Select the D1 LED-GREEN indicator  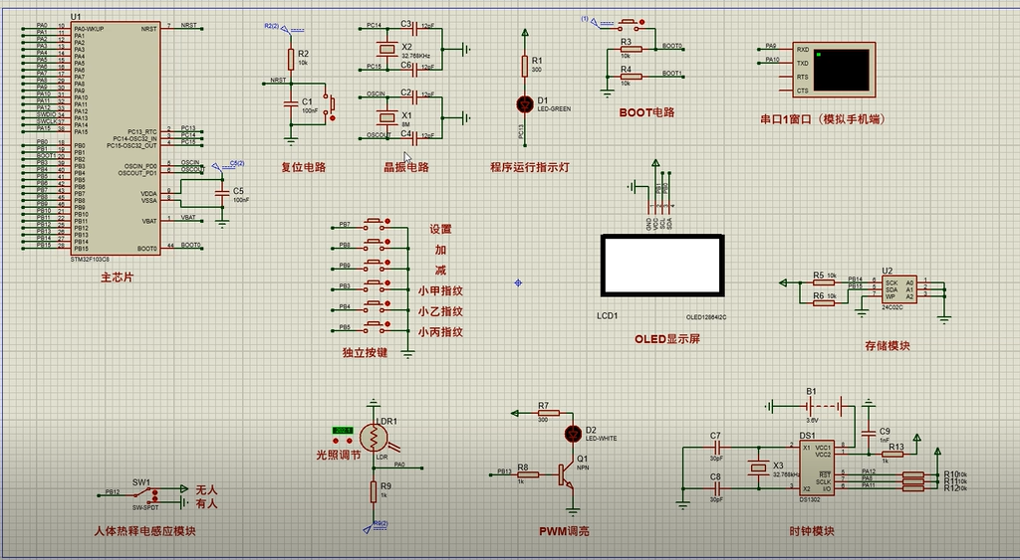pyautogui.click(x=524, y=104)
